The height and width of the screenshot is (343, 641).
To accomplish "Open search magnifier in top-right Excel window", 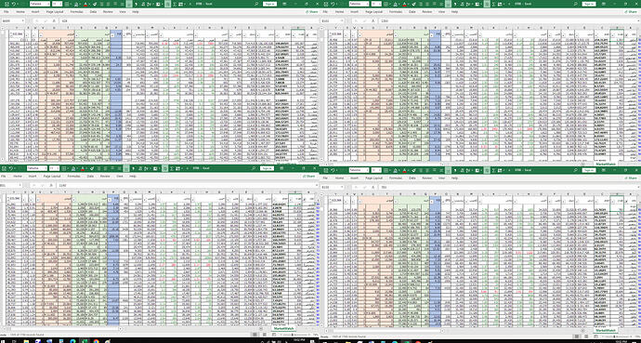I will click(575, 4).
